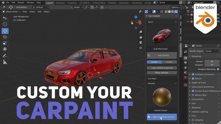221x124 pixels.
Task: Click the Make editable button
Action: click(x=162, y=73)
